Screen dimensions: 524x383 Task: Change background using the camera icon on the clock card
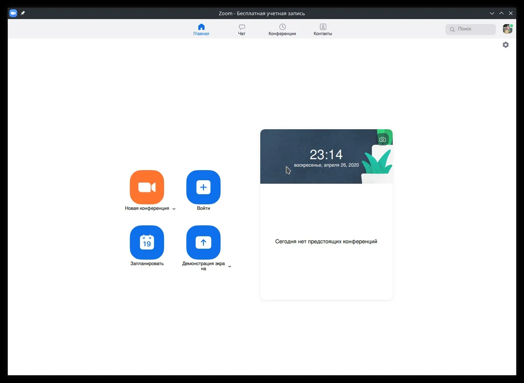[383, 139]
